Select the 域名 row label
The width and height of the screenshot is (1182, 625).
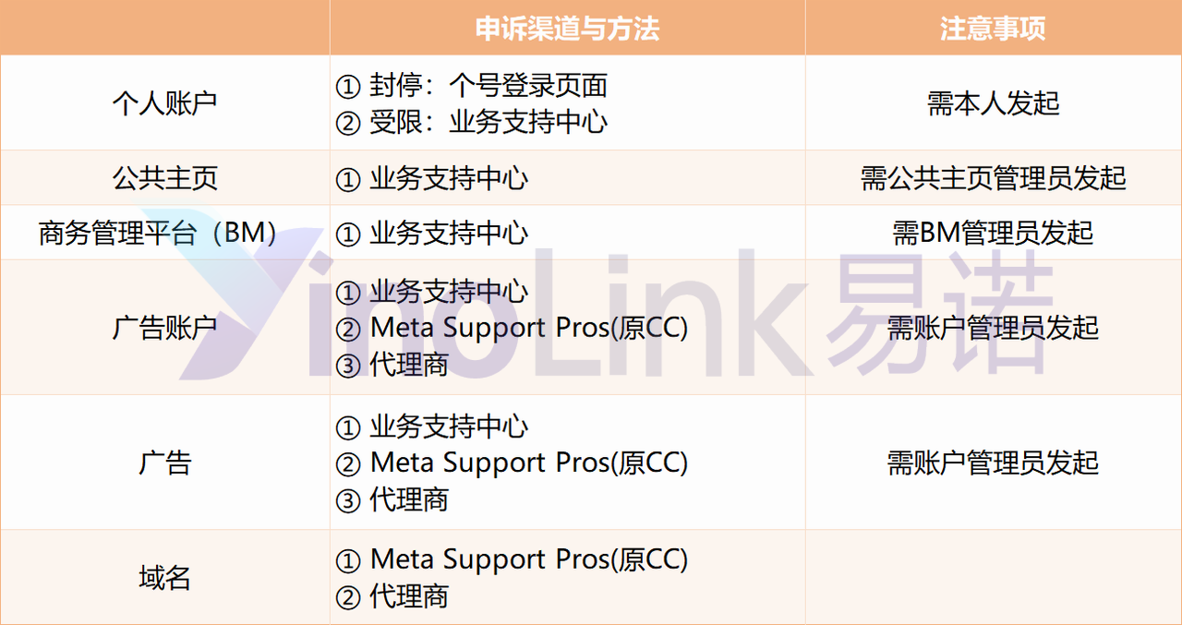click(164, 578)
